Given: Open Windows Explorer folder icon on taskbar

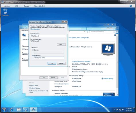Looking at the screenshot, I should (19, 110).
